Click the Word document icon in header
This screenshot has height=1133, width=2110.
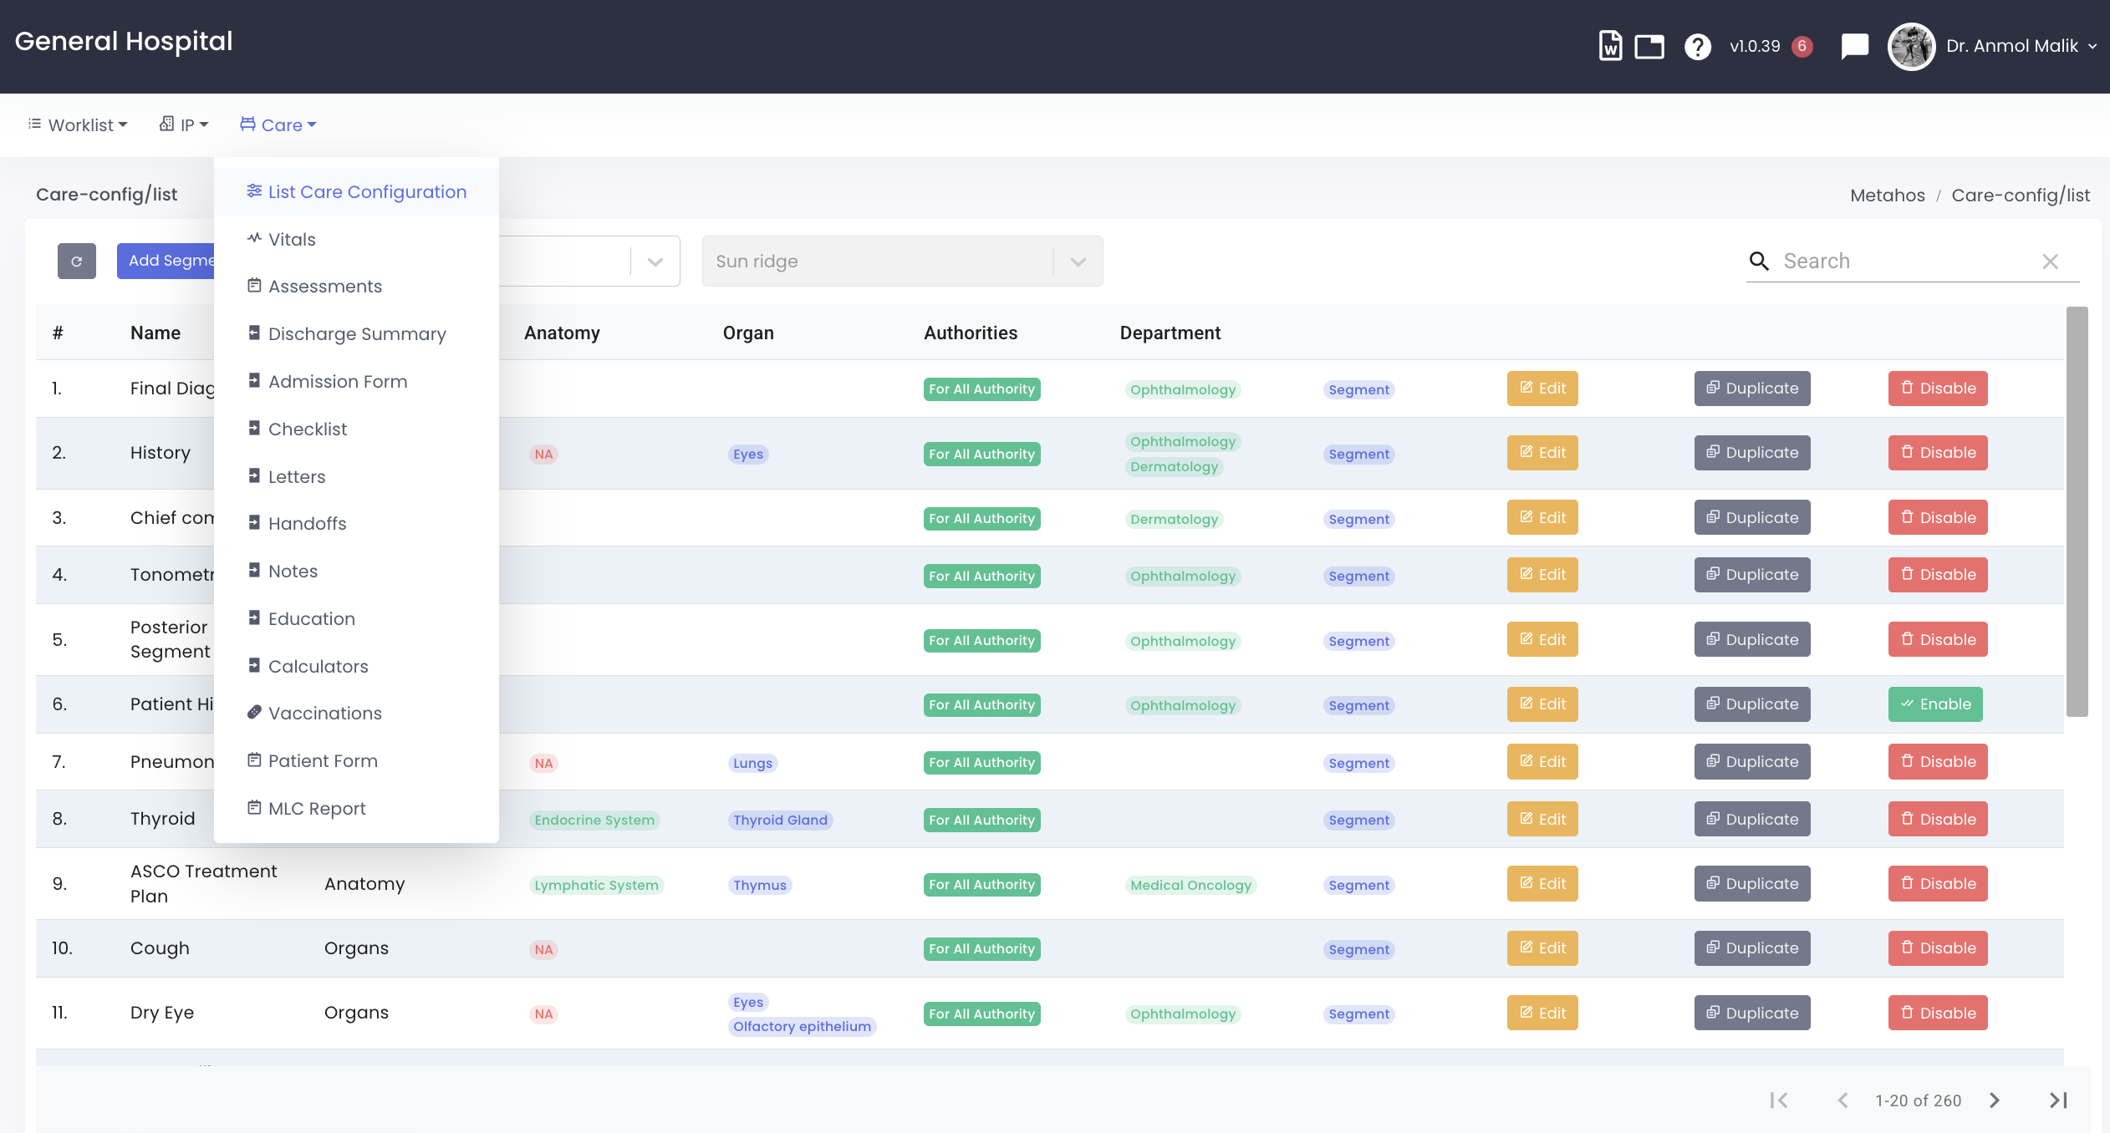(x=1610, y=46)
